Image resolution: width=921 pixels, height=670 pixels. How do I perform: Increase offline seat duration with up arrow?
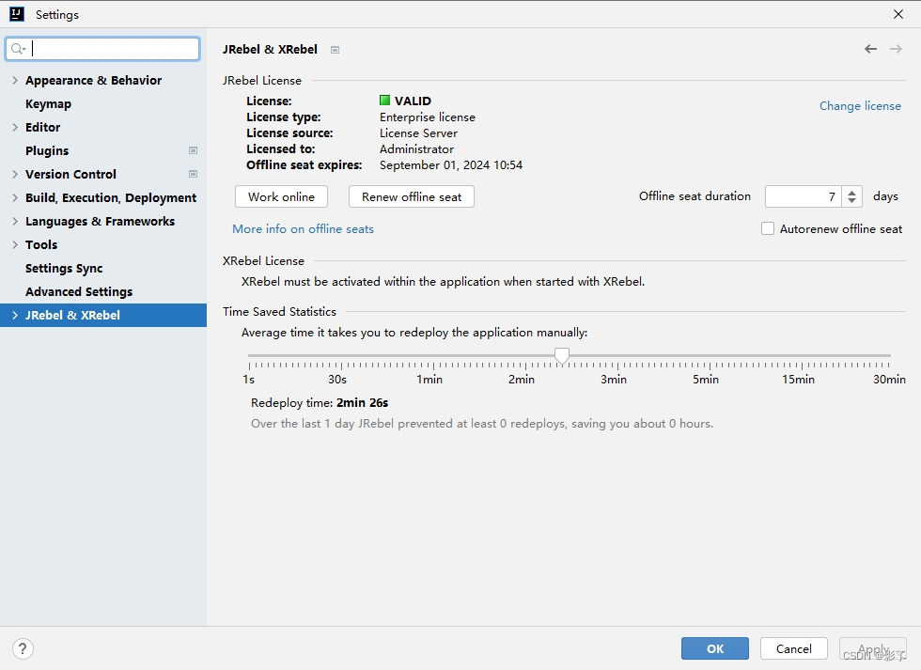click(x=851, y=192)
